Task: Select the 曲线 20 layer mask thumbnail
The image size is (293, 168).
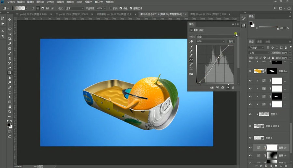Action: [x=272, y=148]
